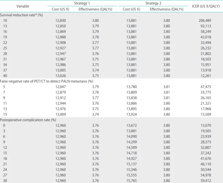Click Strategy 1 cost 12,847
Image resolution: width=223 pixels, height=183 pixels.
(61, 87)
